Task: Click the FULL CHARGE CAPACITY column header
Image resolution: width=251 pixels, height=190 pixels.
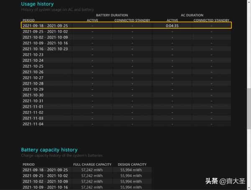Action: point(92,165)
